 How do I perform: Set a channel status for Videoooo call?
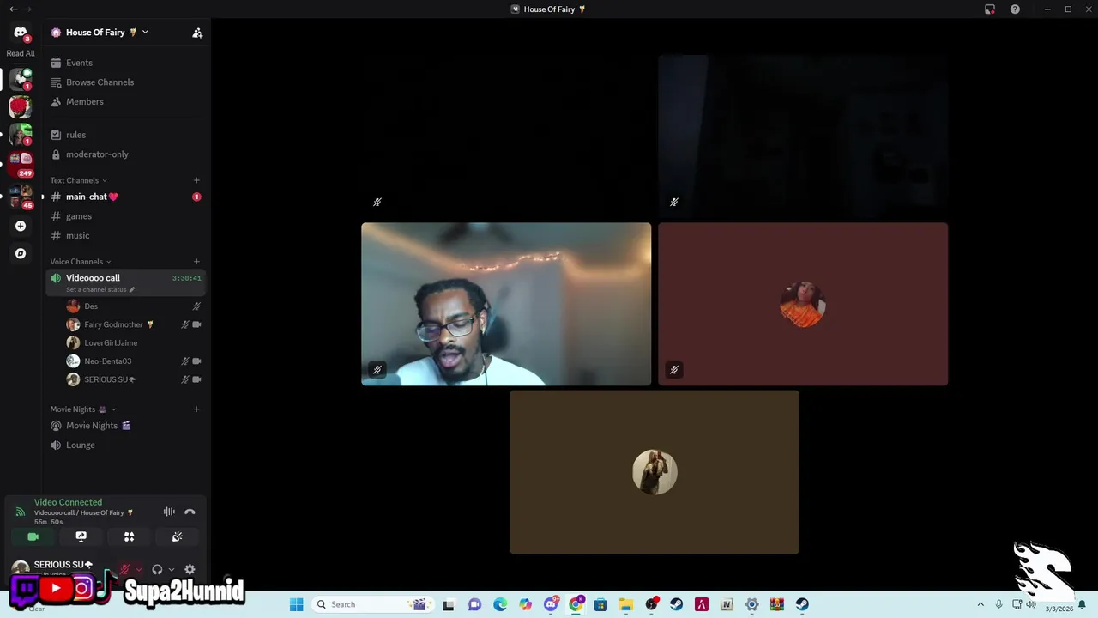[x=100, y=290]
